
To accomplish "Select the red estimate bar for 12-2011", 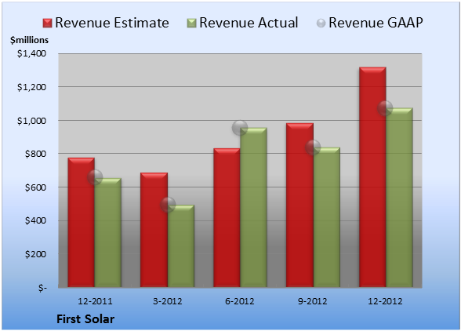I will coord(82,223).
